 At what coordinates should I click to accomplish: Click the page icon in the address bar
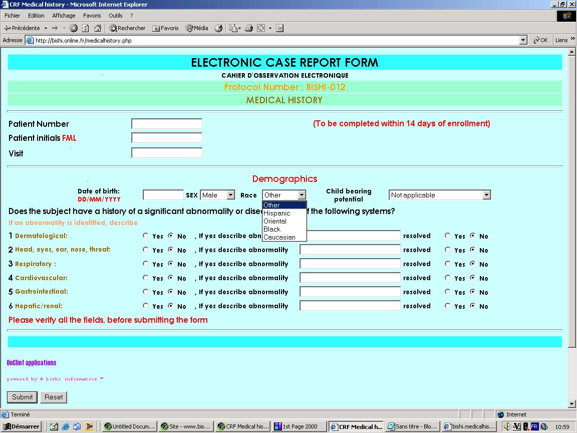pyautogui.click(x=30, y=40)
